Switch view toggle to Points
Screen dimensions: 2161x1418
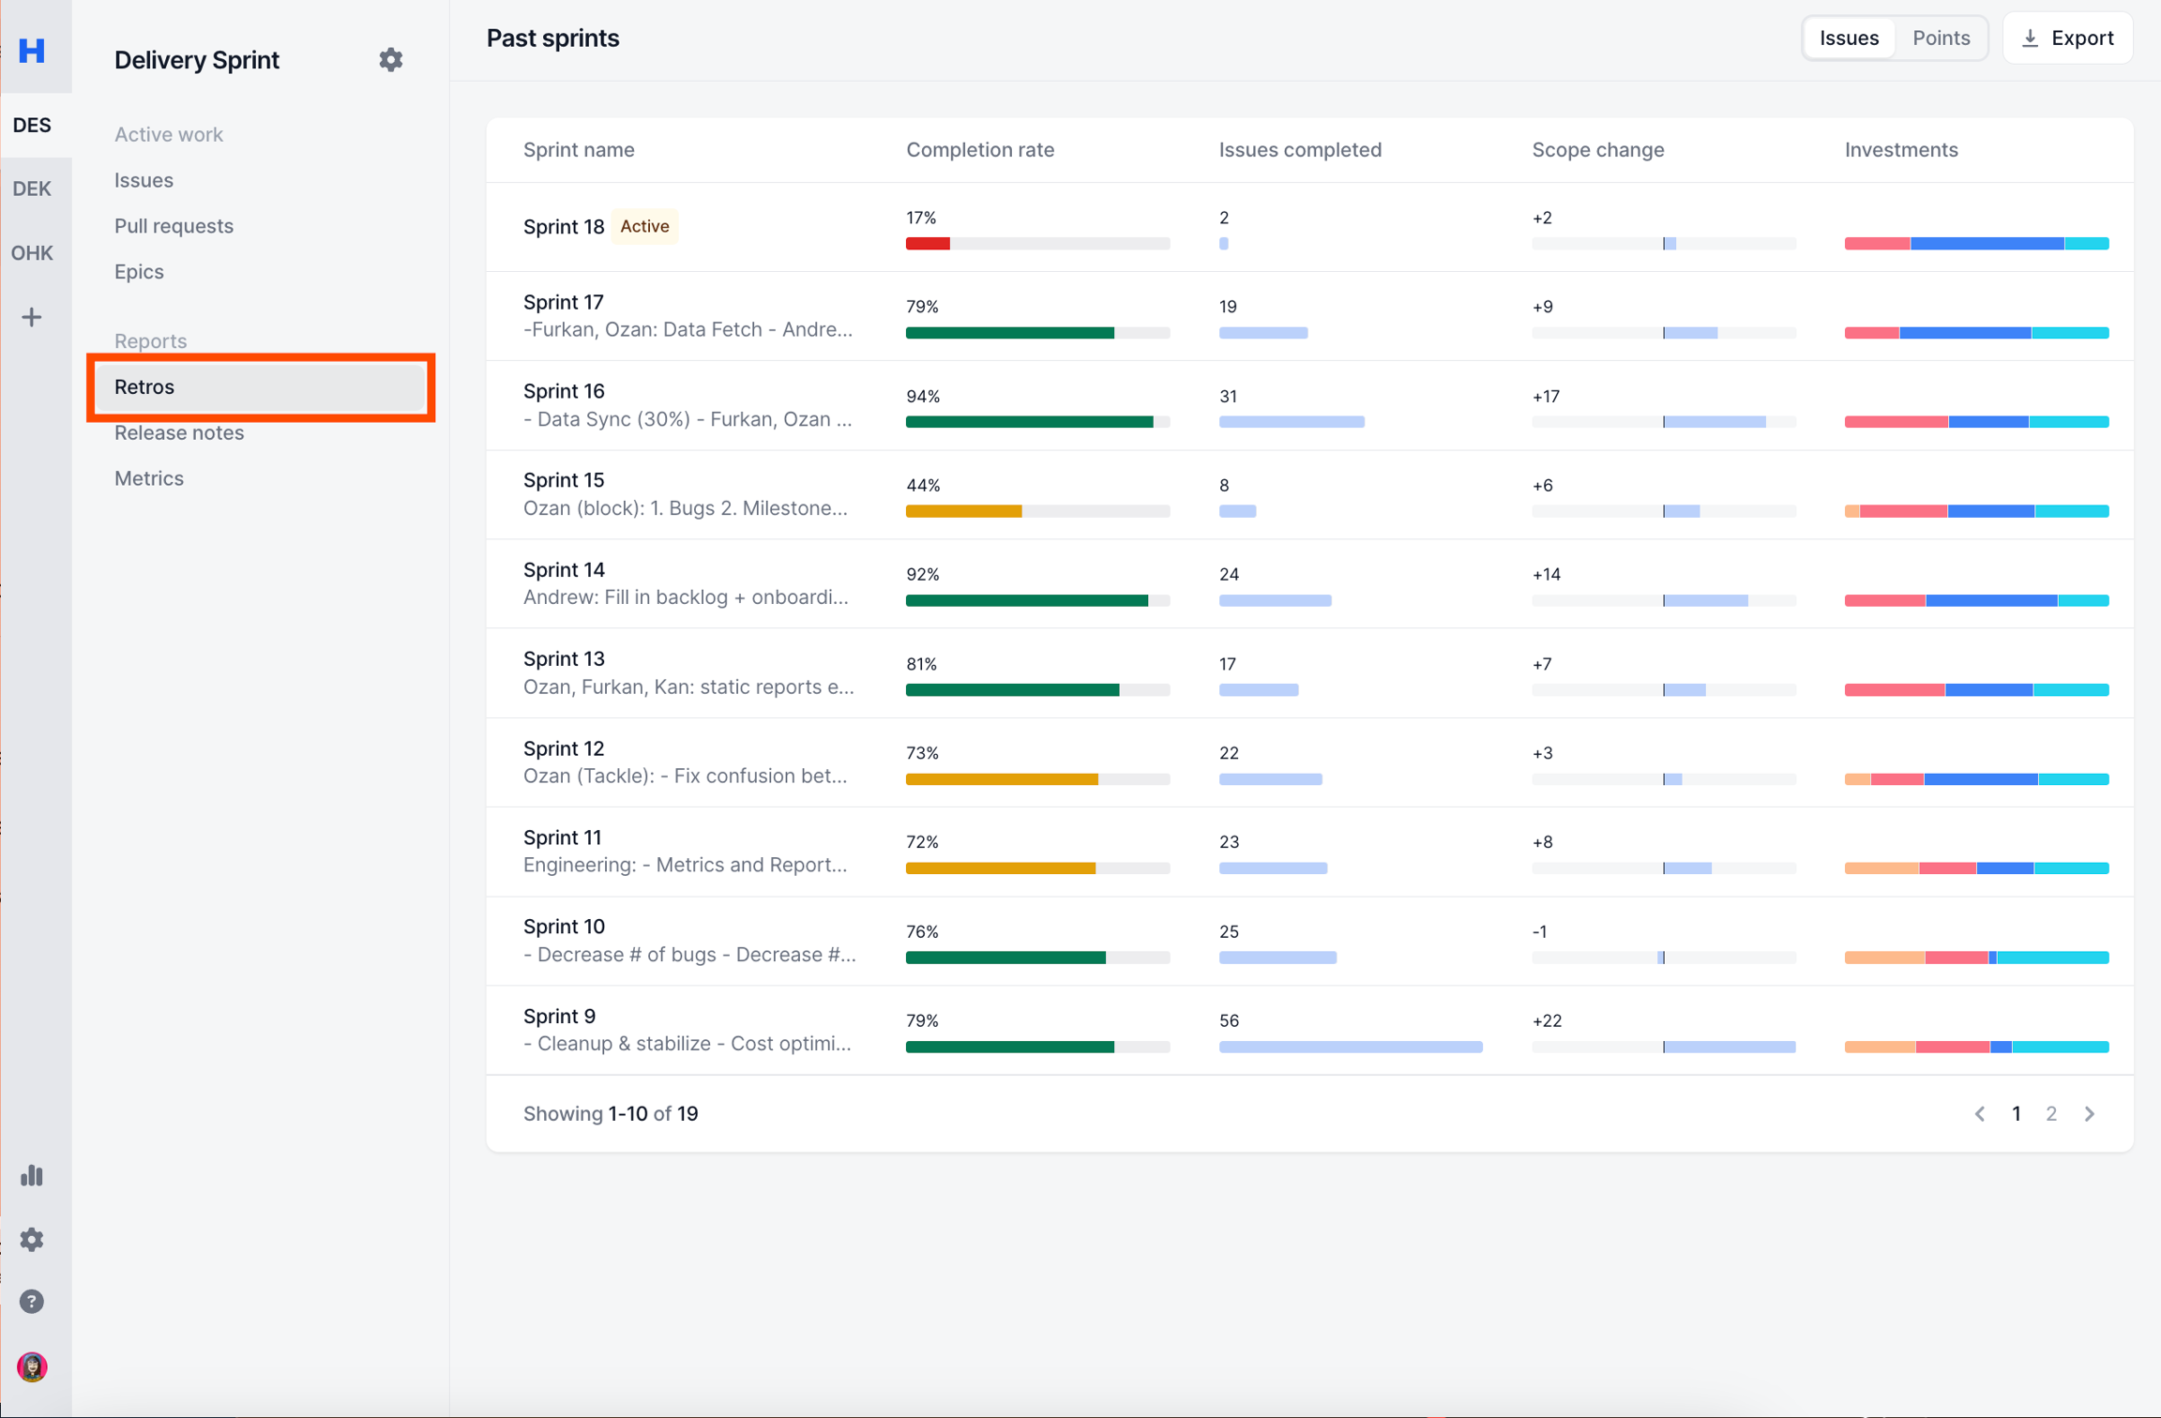click(x=1941, y=38)
